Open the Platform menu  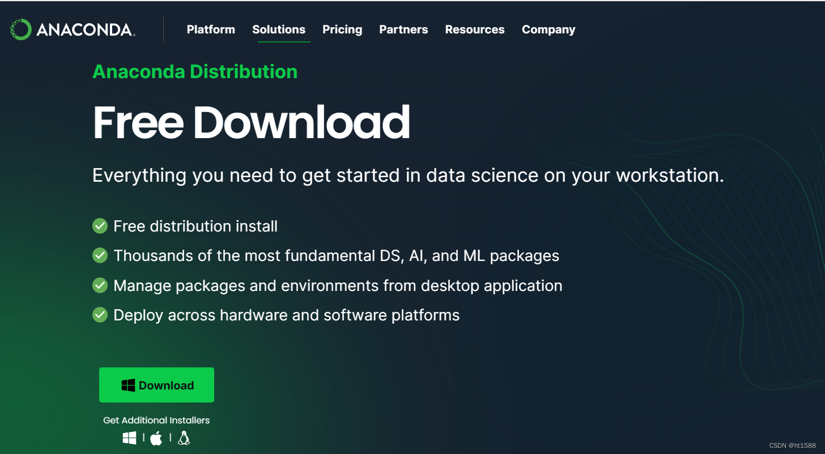click(x=211, y=29)
